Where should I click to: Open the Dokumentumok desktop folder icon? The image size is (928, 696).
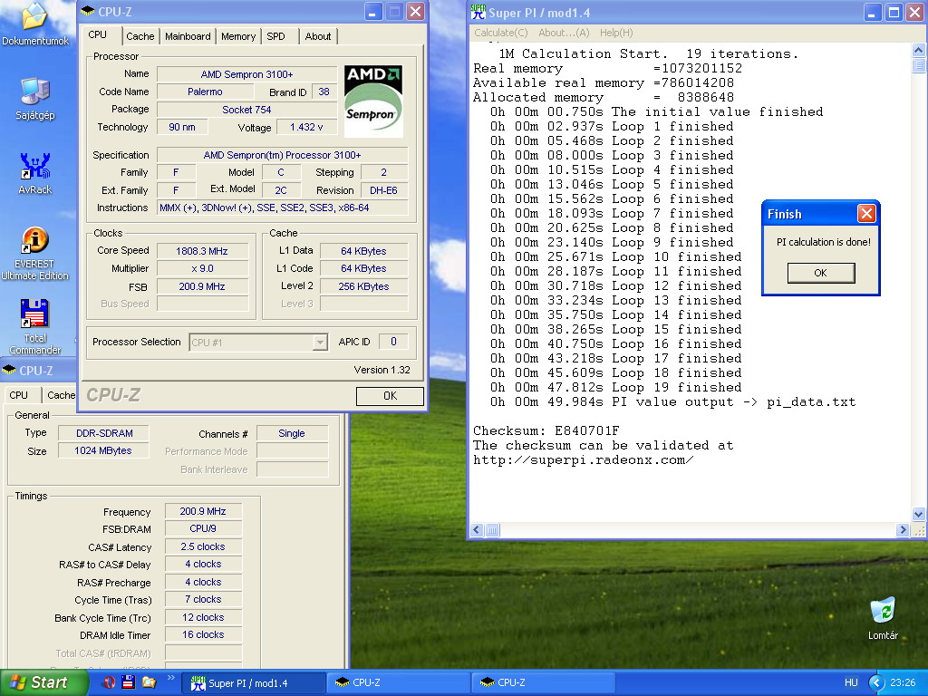35,16
